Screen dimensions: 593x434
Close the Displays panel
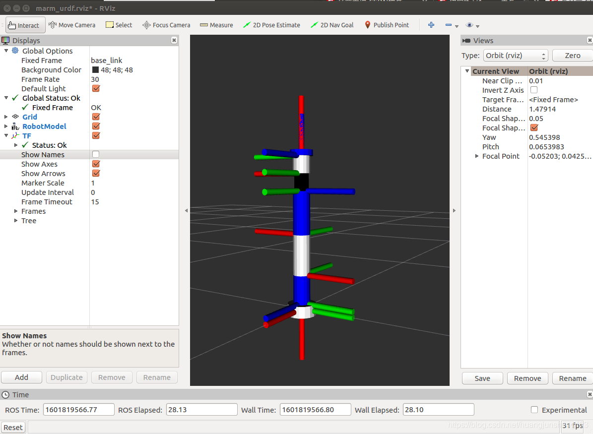pyautogui.click(x=174, y=40)
